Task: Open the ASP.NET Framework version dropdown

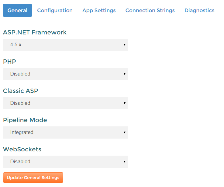Action: click(x=65, y=45)
